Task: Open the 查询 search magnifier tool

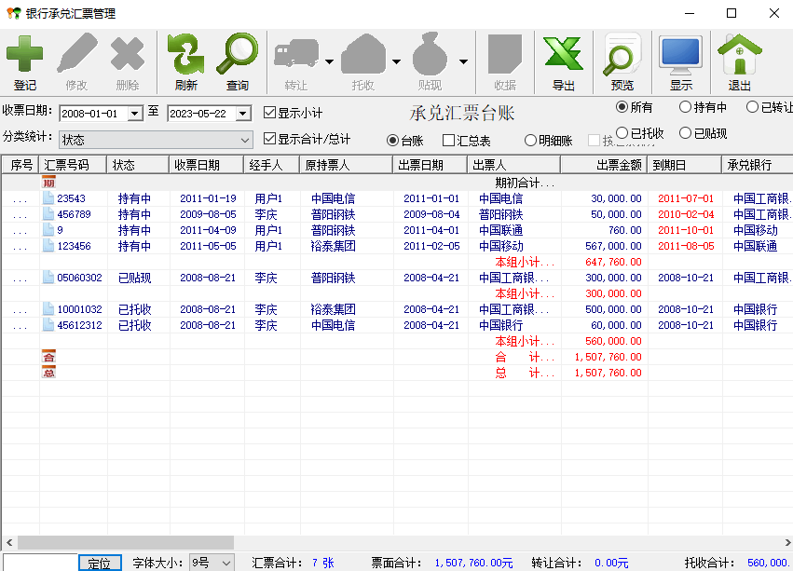Action: (238, 54)
